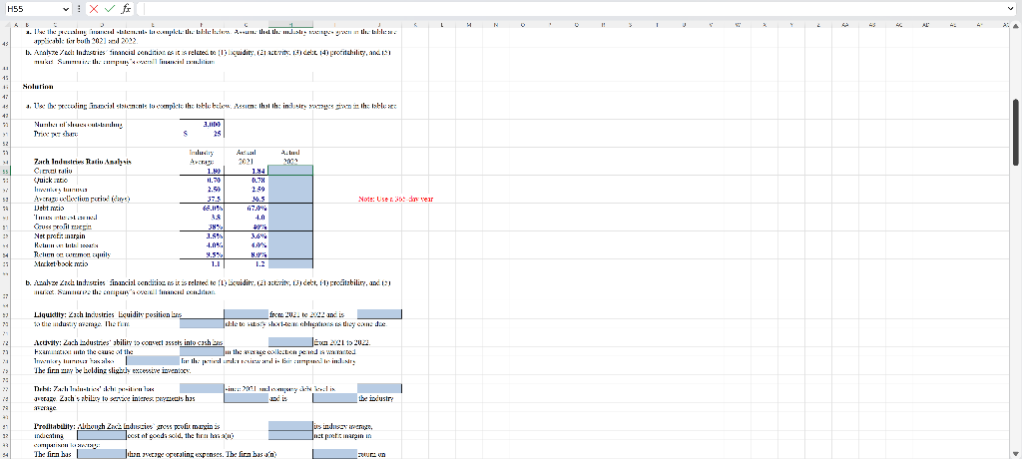
Task: Select blank after 'Inventory turnover has also'
Action: (x=153, y=360)
